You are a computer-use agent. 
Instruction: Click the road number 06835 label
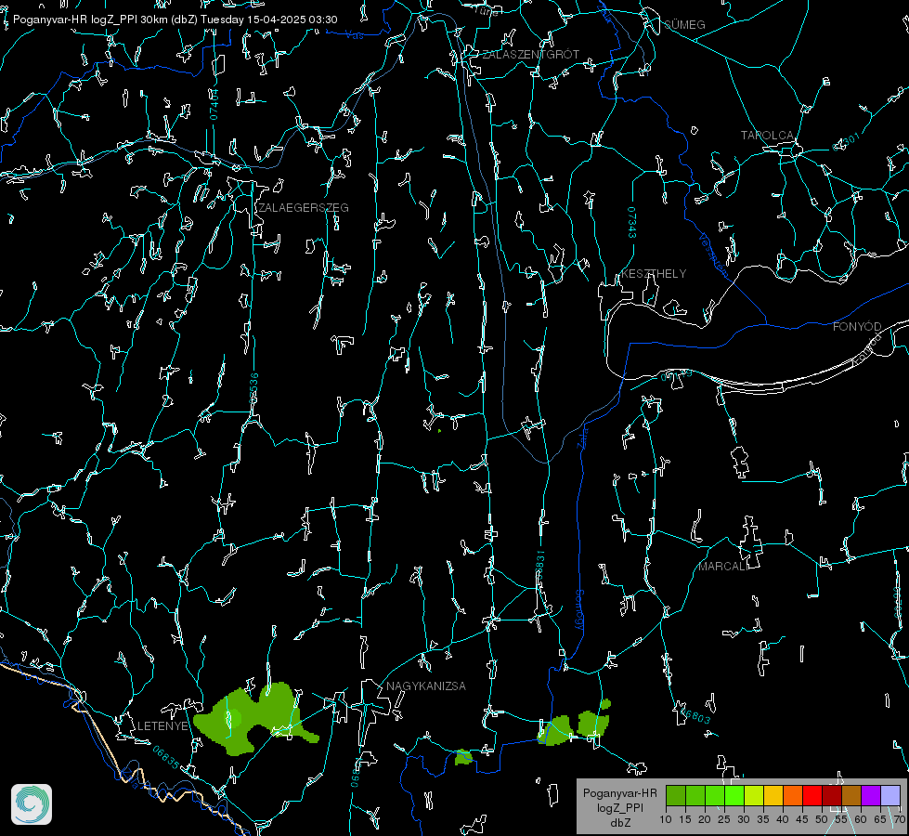(166, 758)
